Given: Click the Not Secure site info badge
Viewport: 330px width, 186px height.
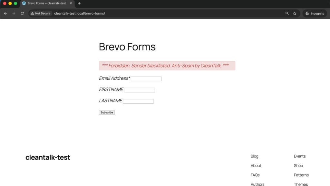Looking at the screenshot, I should (x=41, y=13).
